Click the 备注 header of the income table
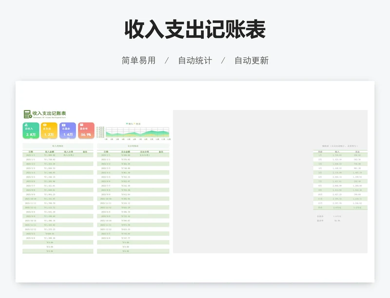390x298 pixels. point(85,152)
